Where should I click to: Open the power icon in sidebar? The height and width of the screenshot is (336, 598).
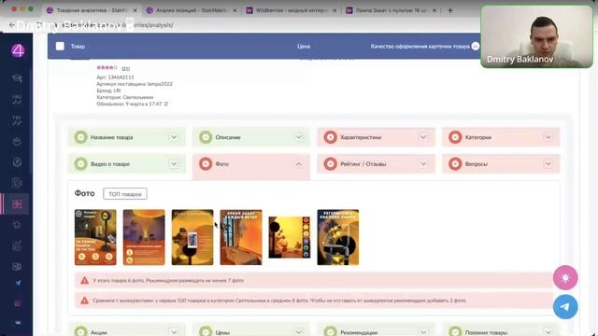pos(17,141)
